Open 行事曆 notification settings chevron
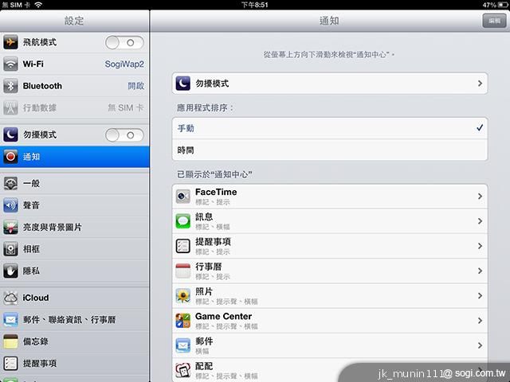 point(480,271)
